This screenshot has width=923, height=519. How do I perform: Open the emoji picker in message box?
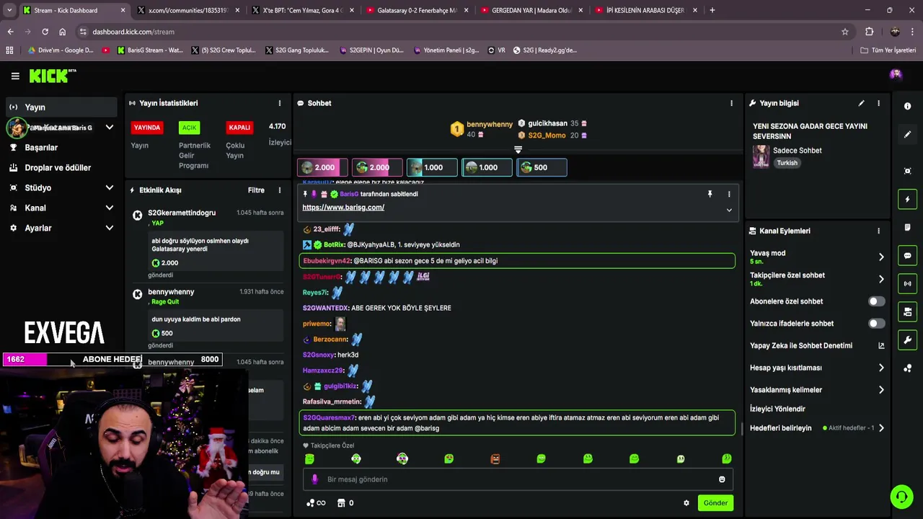tap(722, 479)
